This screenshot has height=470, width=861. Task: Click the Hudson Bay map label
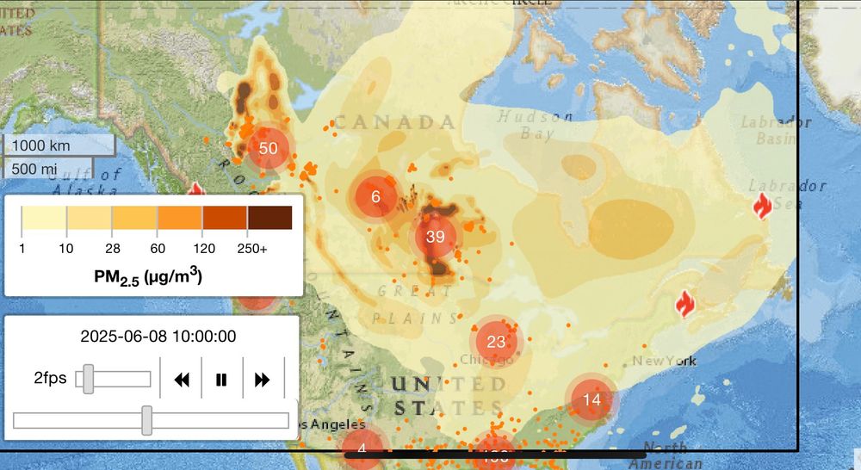point(535,125)
